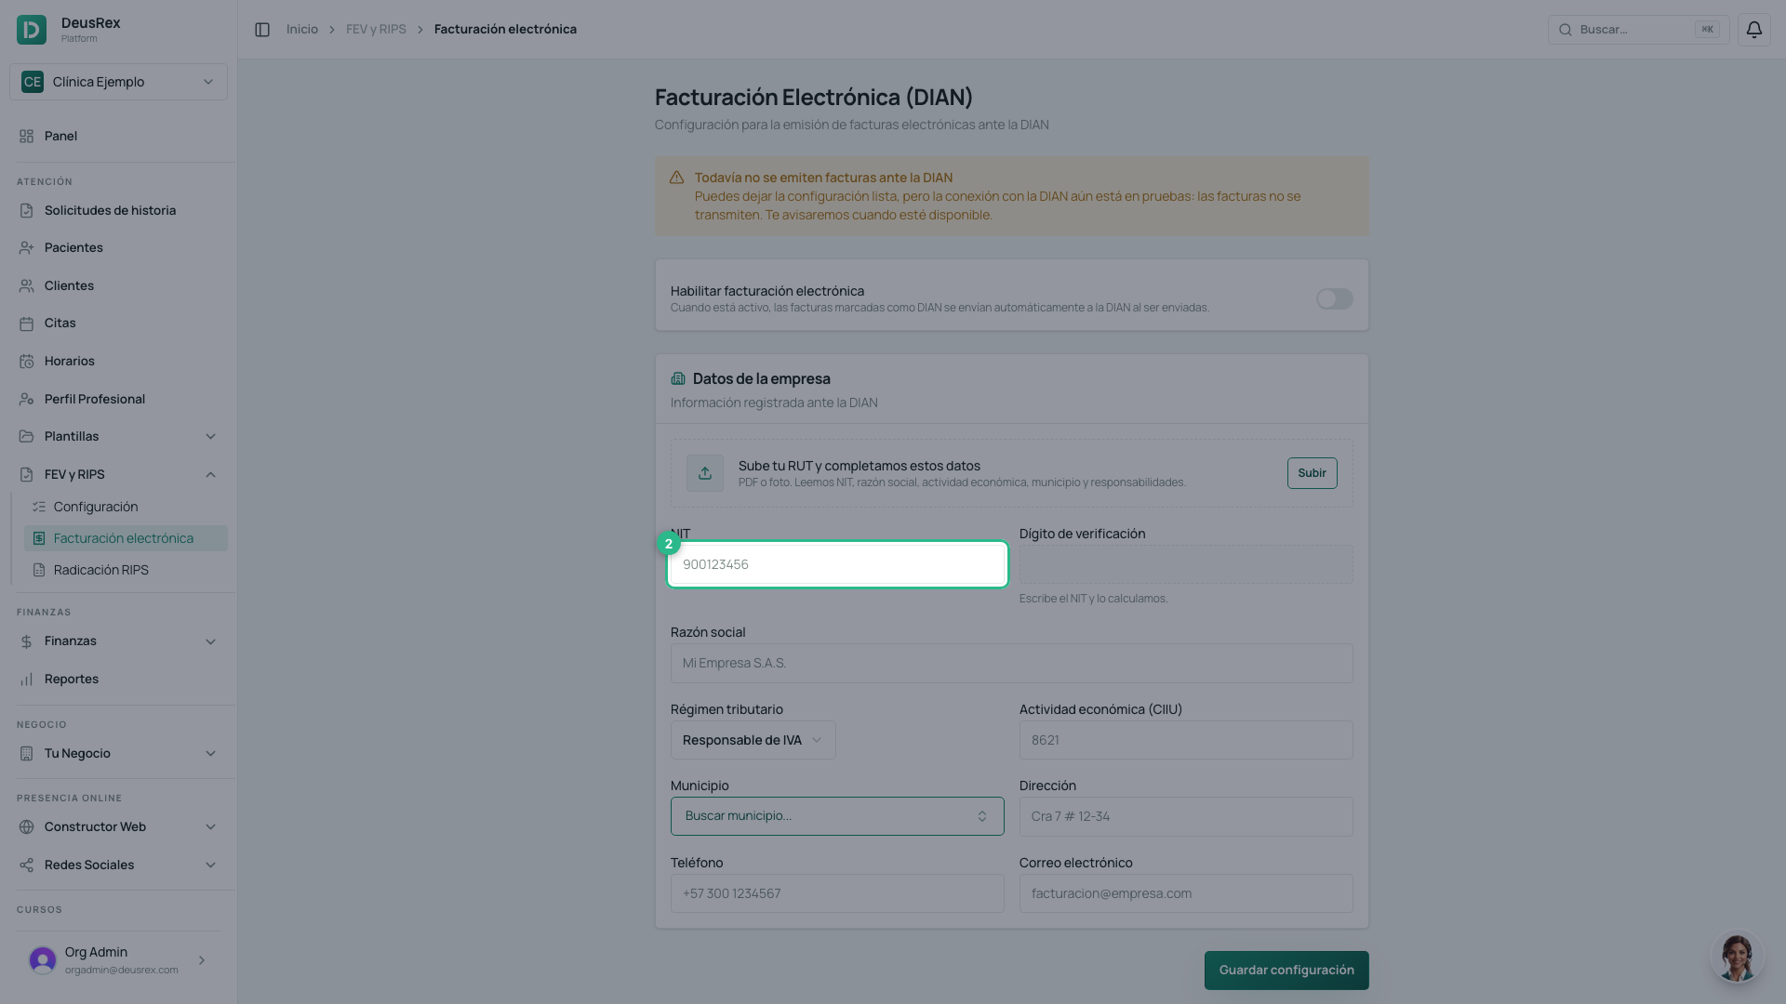Click the Dirección input field
This screenshot has width=1786, height=1004.
[1186, 817]
